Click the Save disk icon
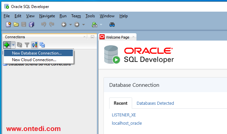227x134 pixels. (x=24, y=24)
